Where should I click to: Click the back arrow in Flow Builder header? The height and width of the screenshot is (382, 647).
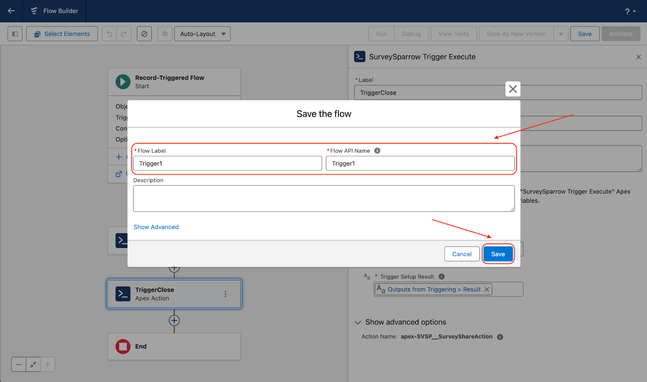tap(11, 11)
